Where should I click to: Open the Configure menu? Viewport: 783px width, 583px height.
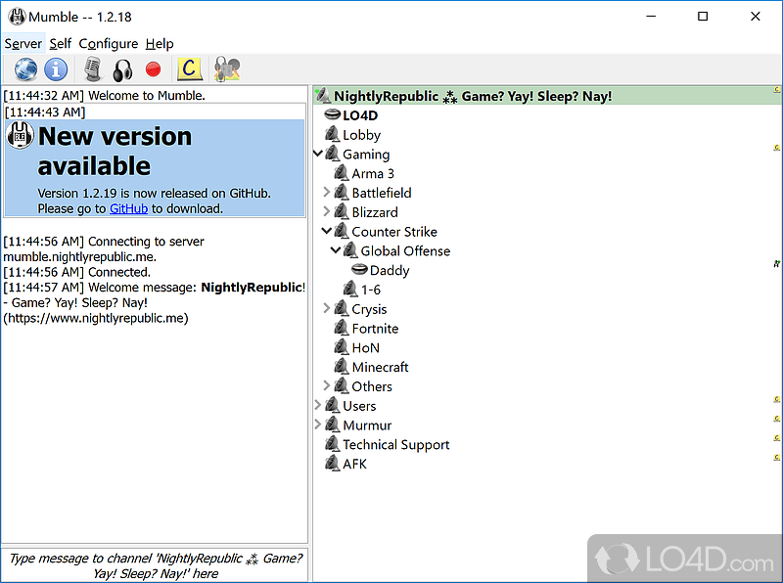(109, 44)
